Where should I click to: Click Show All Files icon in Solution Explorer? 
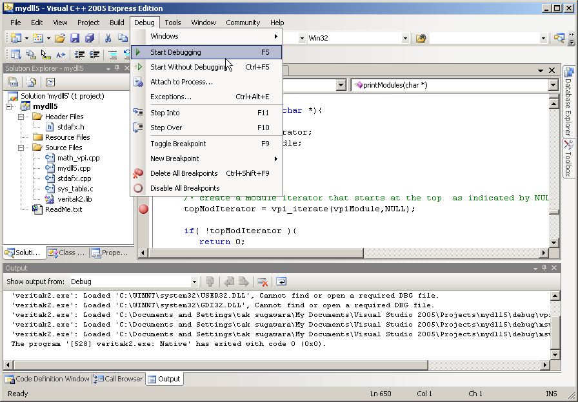tap(32, 82)
